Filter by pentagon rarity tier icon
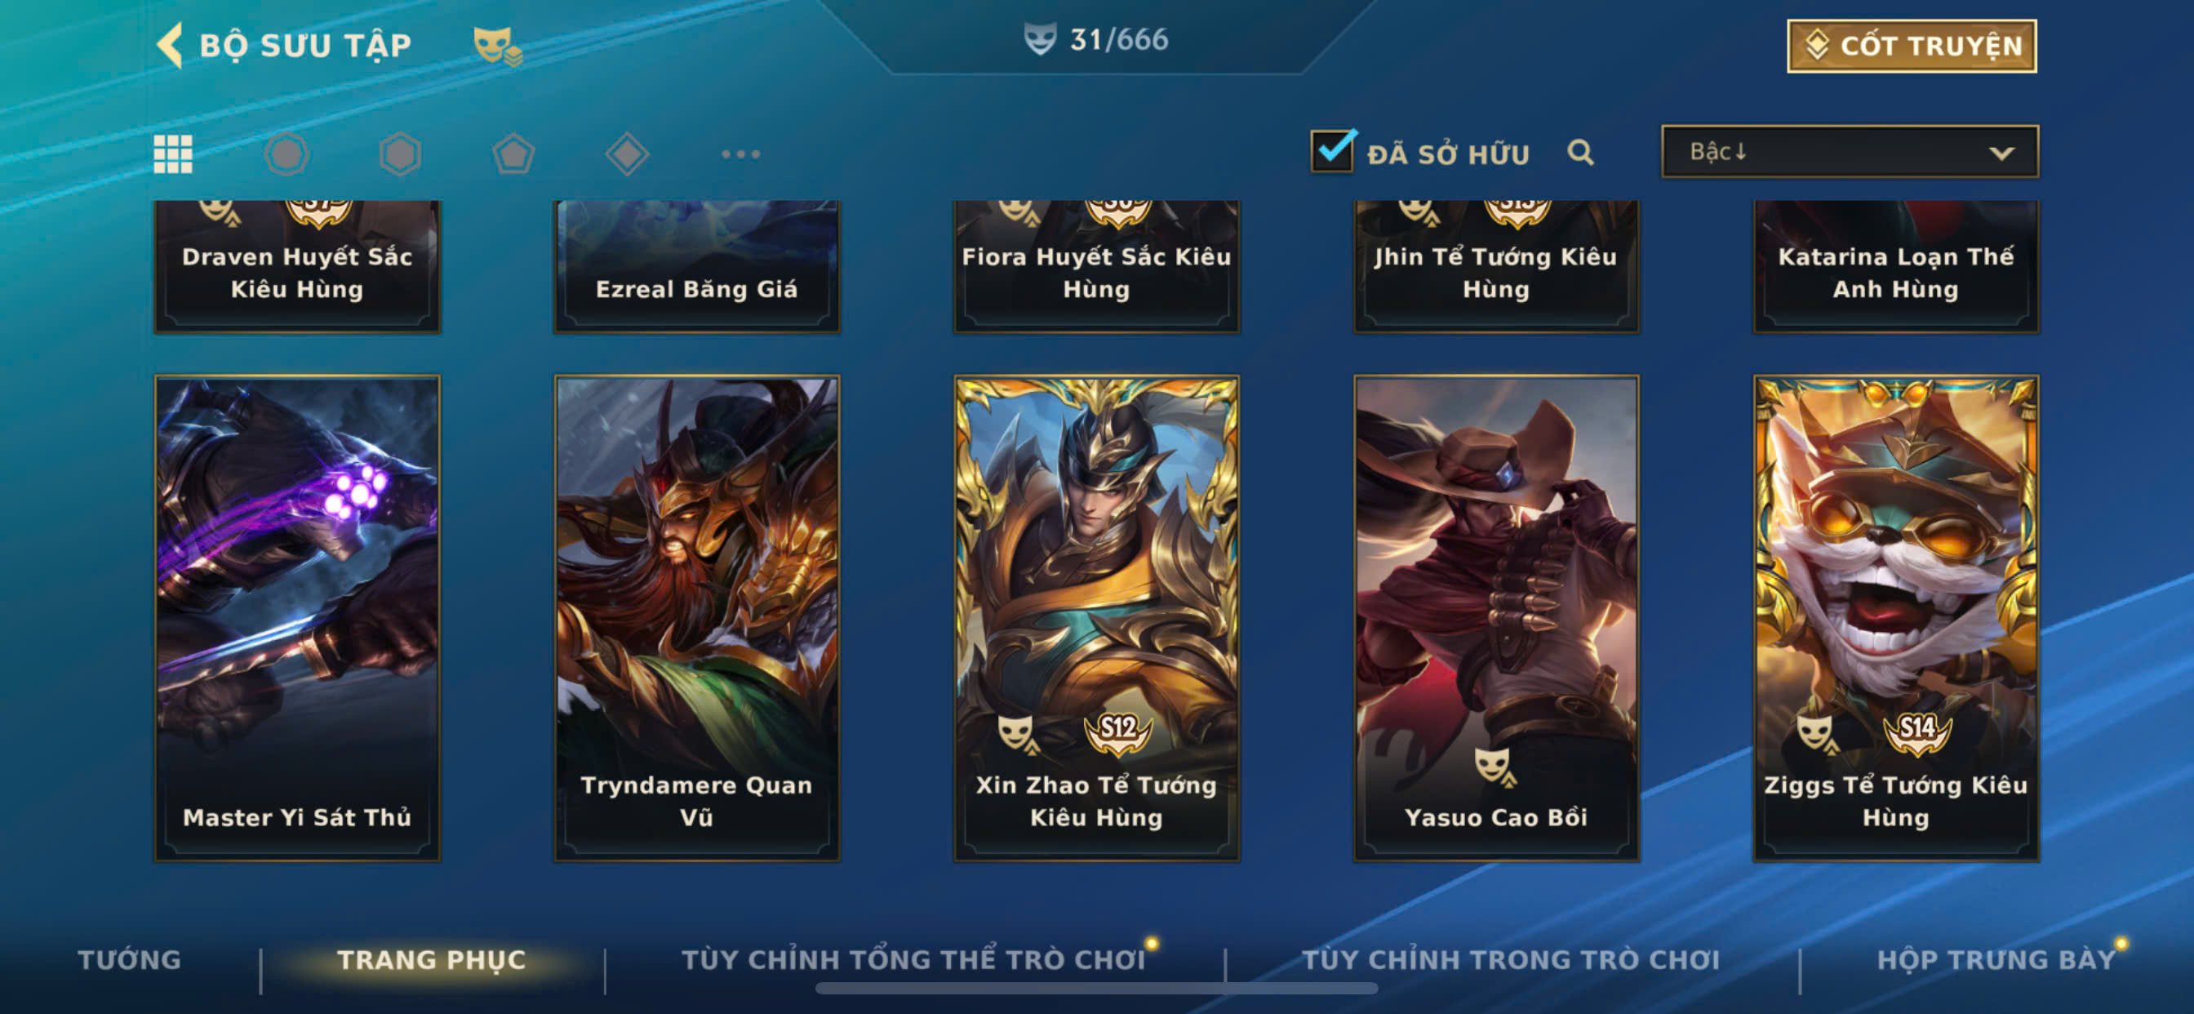This screenshot has width=2194, height=1014. pyautogui.click(x=513, y=154)
